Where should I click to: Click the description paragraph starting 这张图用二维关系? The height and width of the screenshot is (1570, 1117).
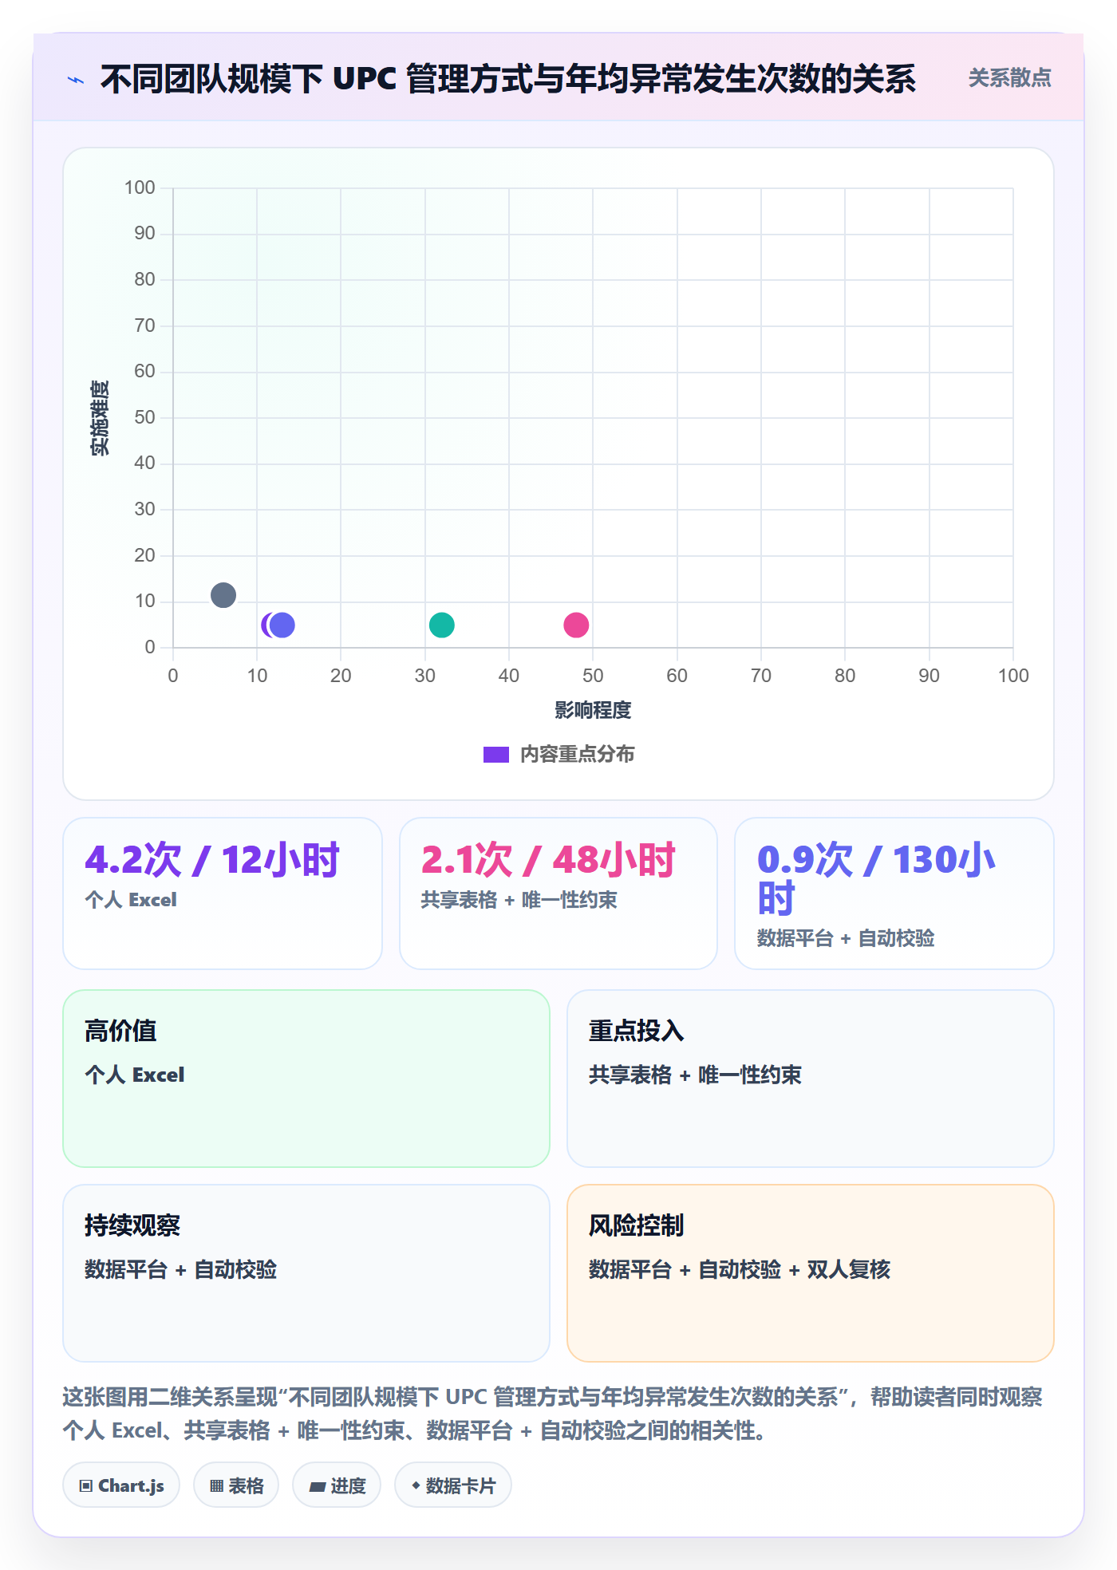(x=552, y=1414)
